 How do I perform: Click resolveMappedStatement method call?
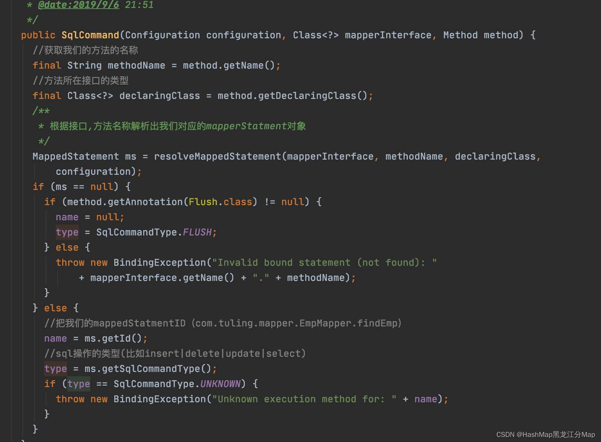click(217, 156)
